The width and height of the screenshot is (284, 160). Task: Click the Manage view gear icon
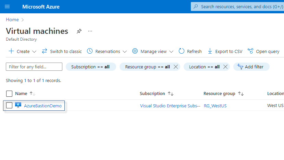tap(135, 51)
